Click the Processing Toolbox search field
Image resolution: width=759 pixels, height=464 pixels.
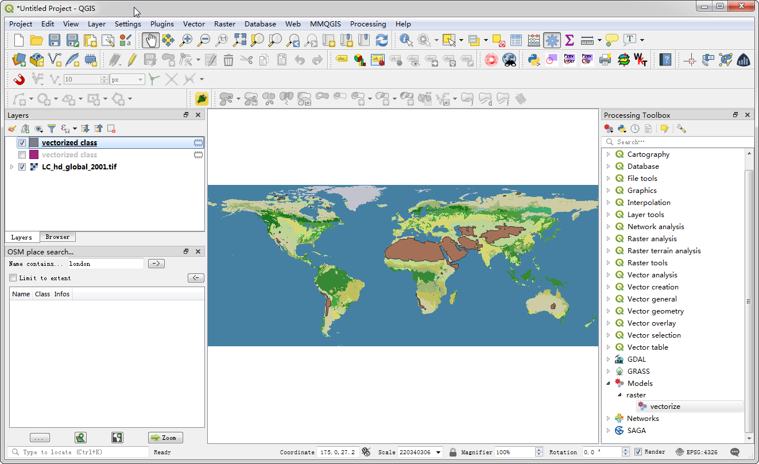[677, 142]
